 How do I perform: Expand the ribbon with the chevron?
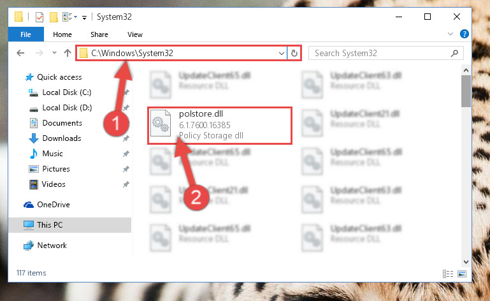(x=450, y=34)
